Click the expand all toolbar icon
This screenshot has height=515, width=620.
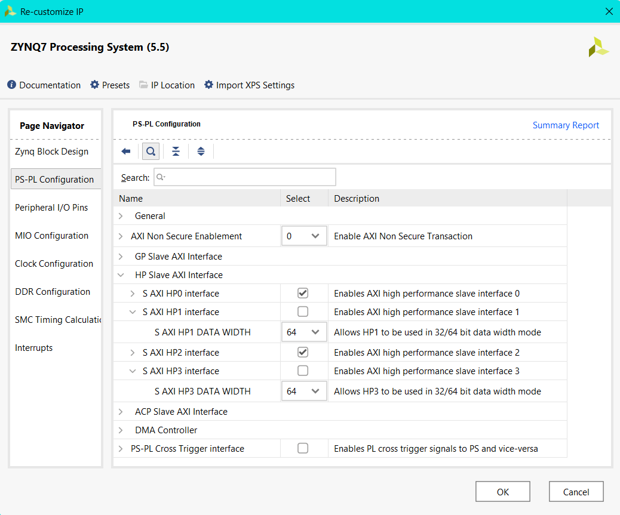201,151
